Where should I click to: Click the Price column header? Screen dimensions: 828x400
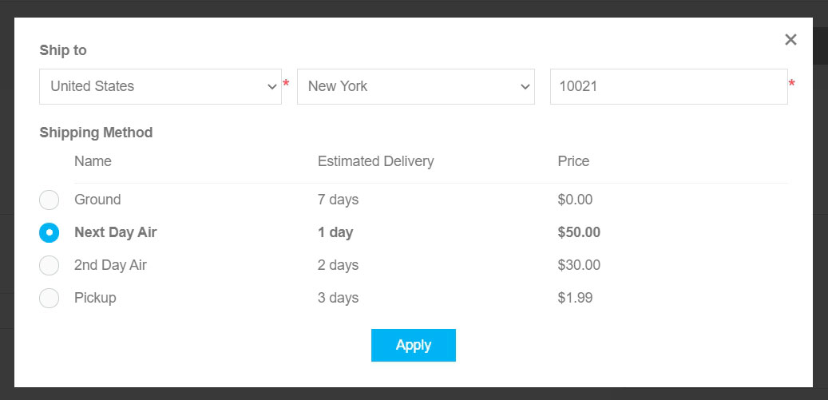point(573,161)
